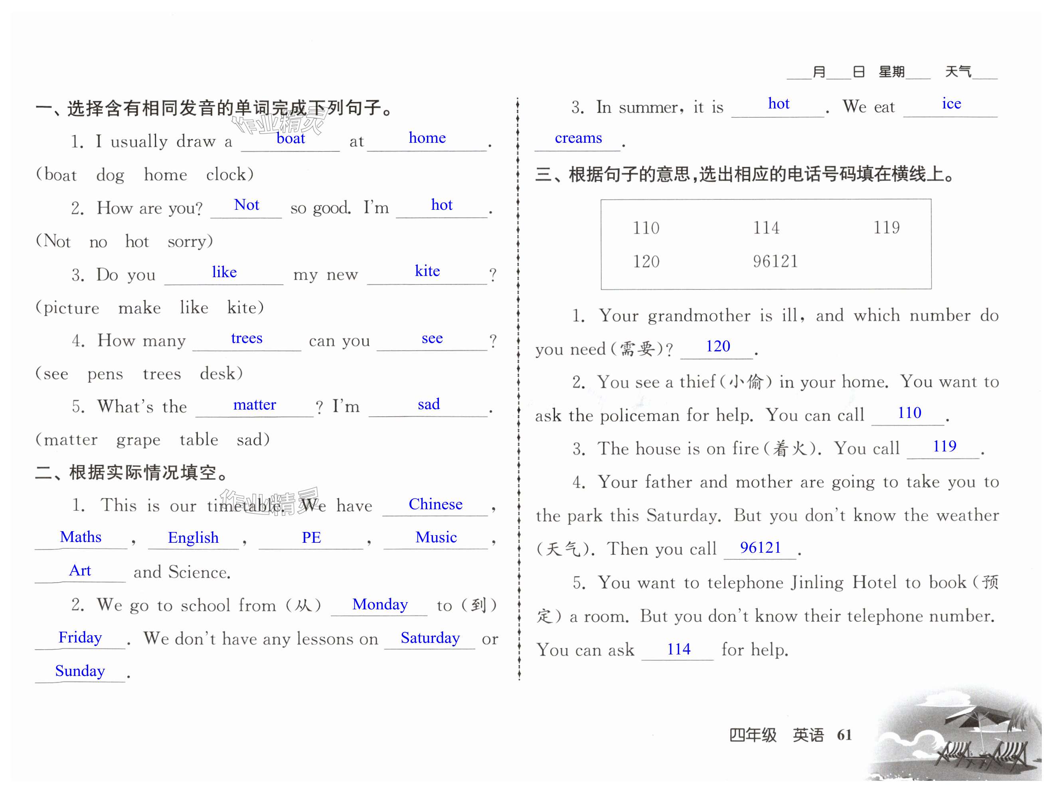Click the page number 61
The image size is (1053, 792).
click(844, 735)
